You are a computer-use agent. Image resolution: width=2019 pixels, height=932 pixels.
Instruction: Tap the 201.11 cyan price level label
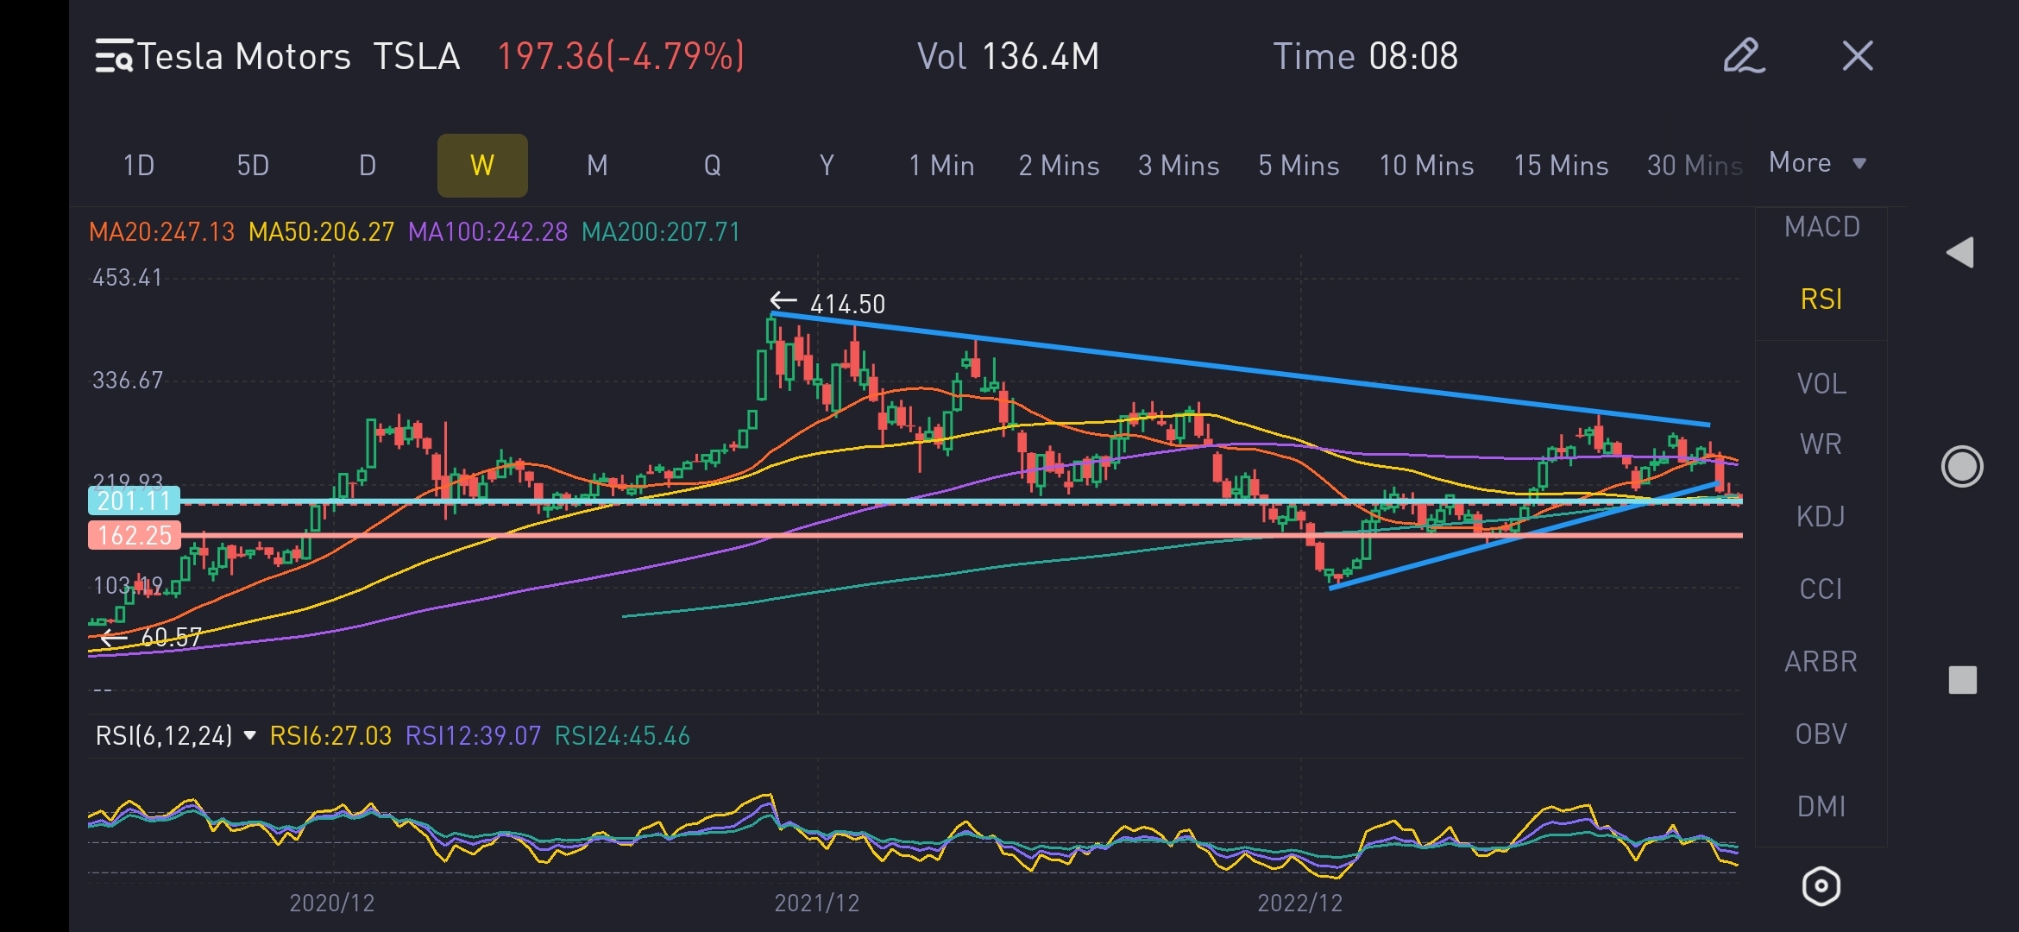coord(135,501)
